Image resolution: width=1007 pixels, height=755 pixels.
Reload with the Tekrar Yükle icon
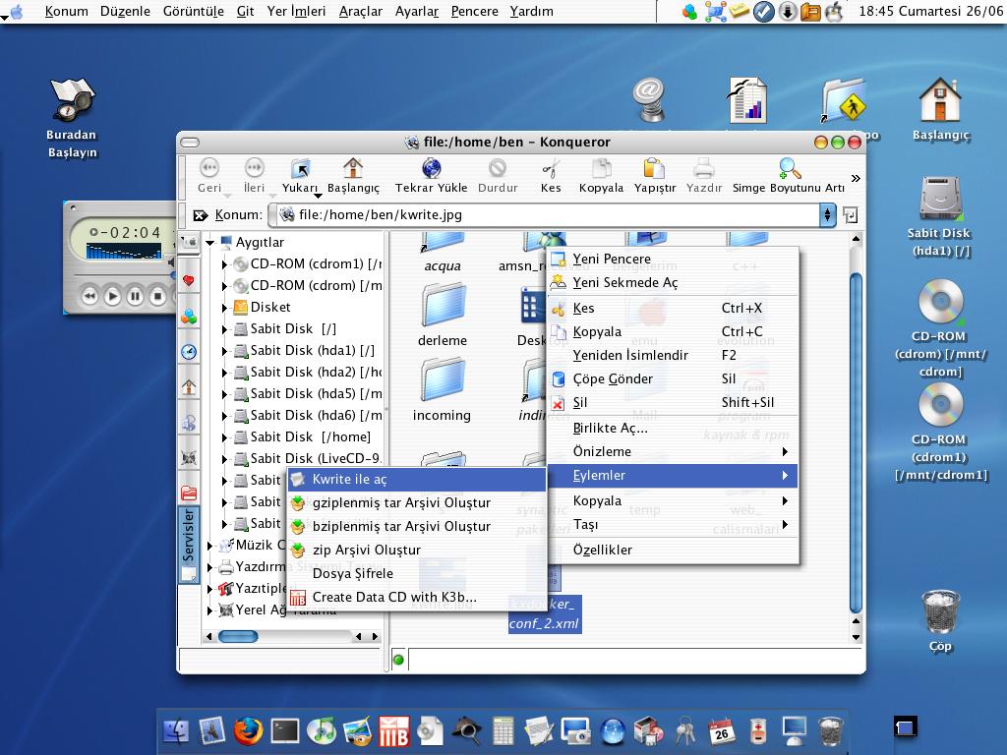coord(431,169)
